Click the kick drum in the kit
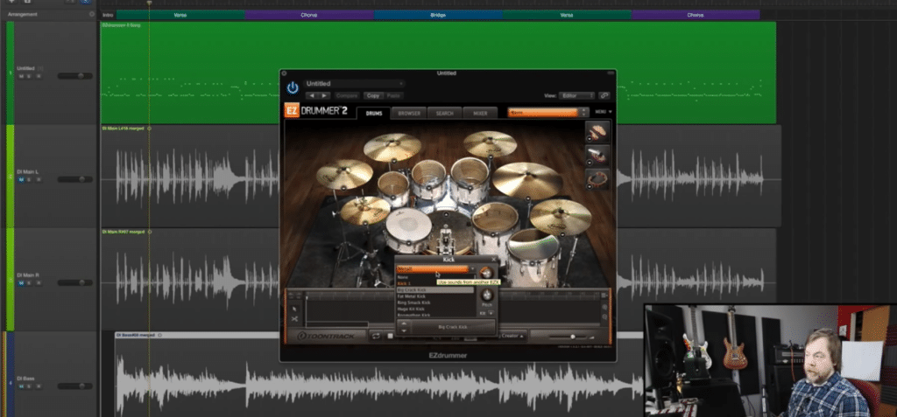Screen dimensions: 897x417 pyautogui.click(x=445, y=234)
